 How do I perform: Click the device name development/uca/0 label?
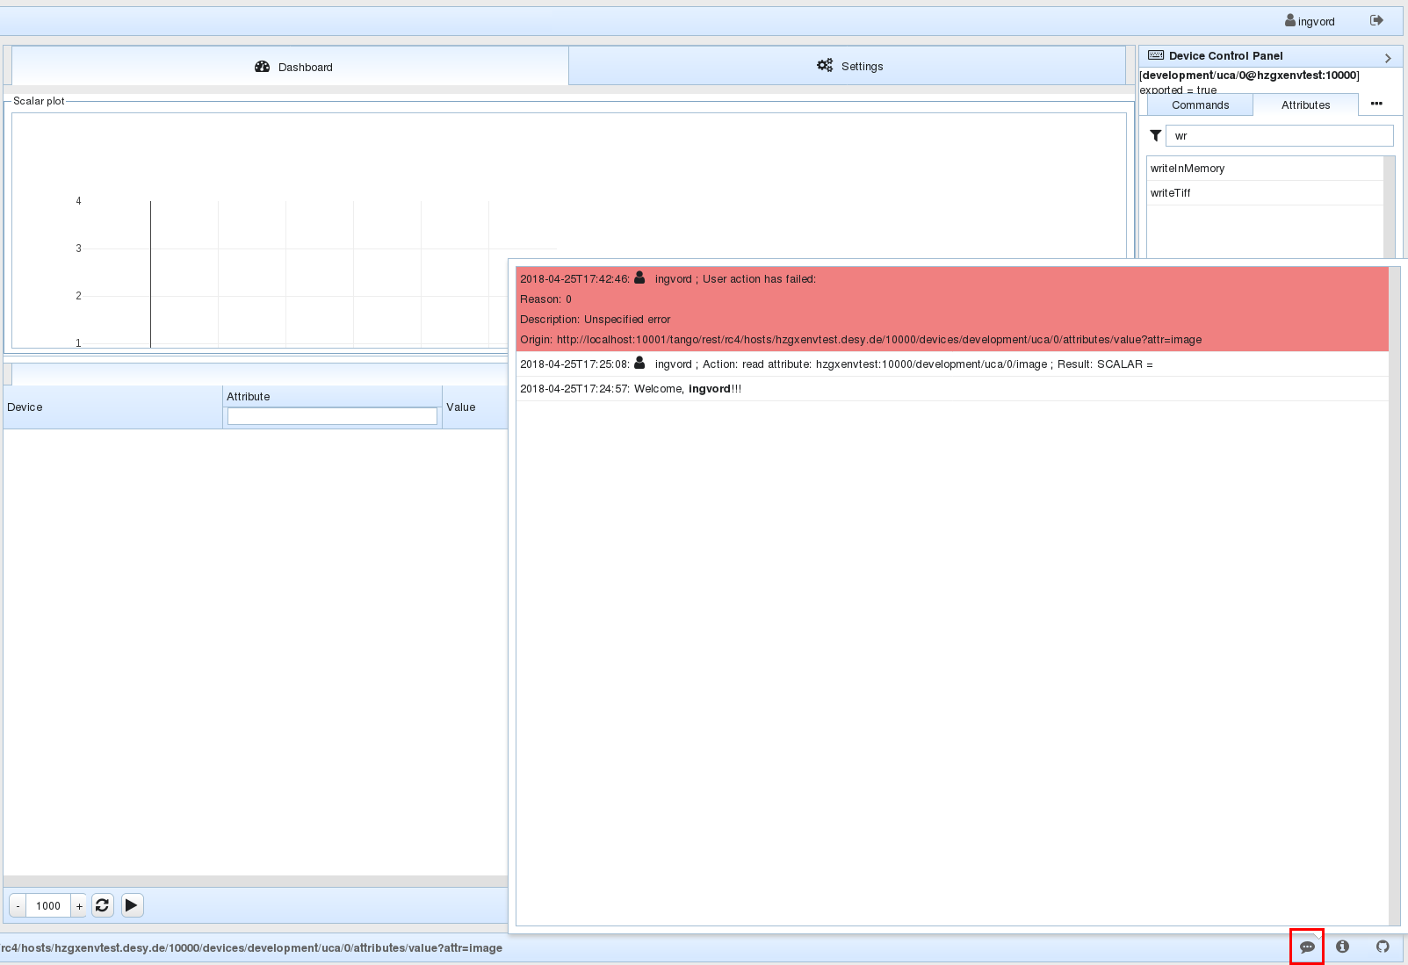pos(1249,76)
